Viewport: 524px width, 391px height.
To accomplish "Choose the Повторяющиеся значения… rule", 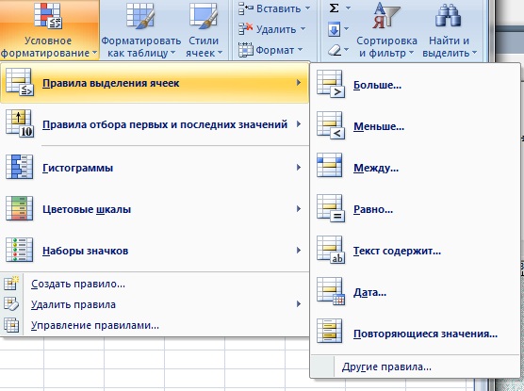I will tap(415, 334).
